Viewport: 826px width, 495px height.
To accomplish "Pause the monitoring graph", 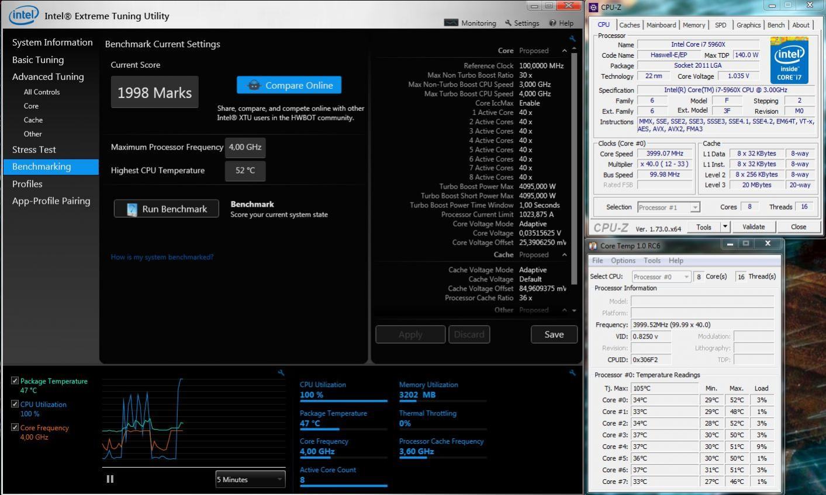I will coord(110,479).
